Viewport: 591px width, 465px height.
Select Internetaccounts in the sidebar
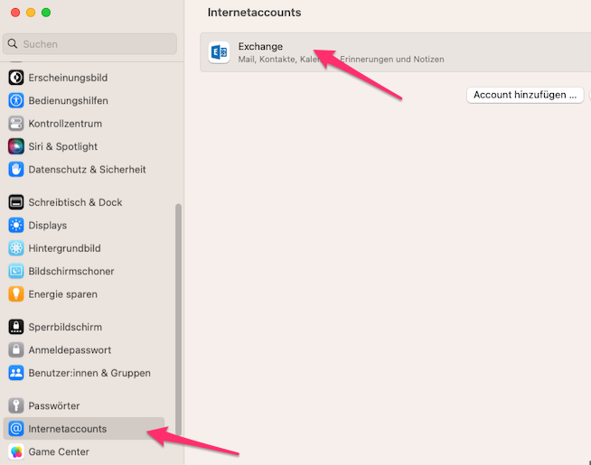pyautogui.click(x=67, y=429)
